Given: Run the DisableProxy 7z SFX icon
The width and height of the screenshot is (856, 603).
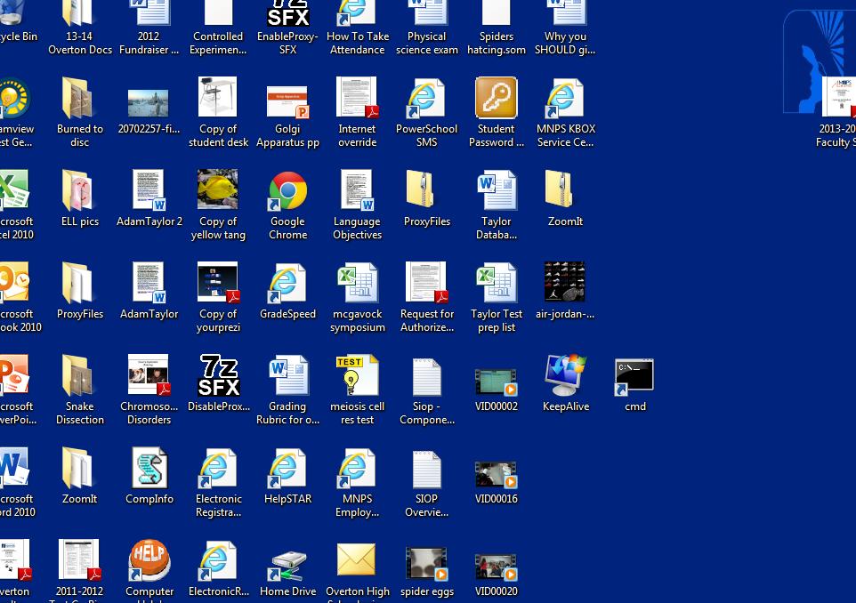Looking at the screenshot, I should click(218, 374).
